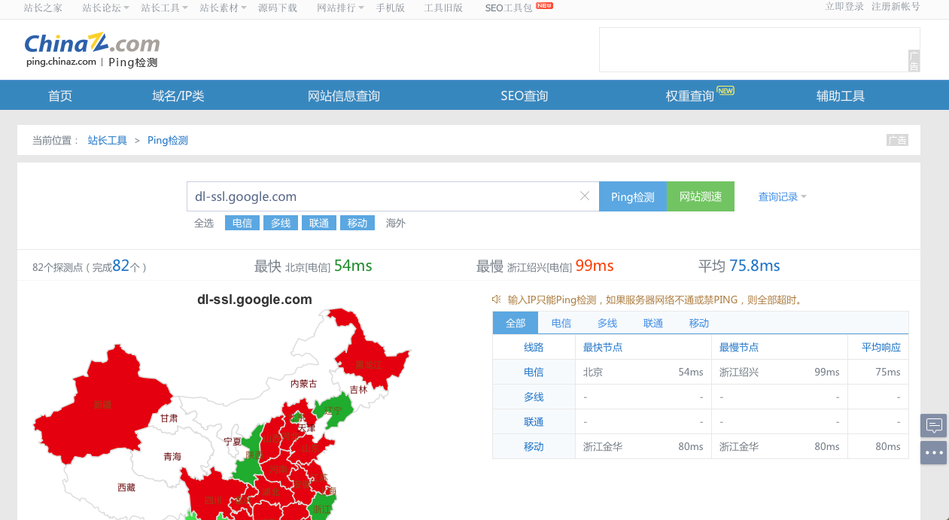
Task: Click the 最慢 99ms result value
Action: (595, 266)
